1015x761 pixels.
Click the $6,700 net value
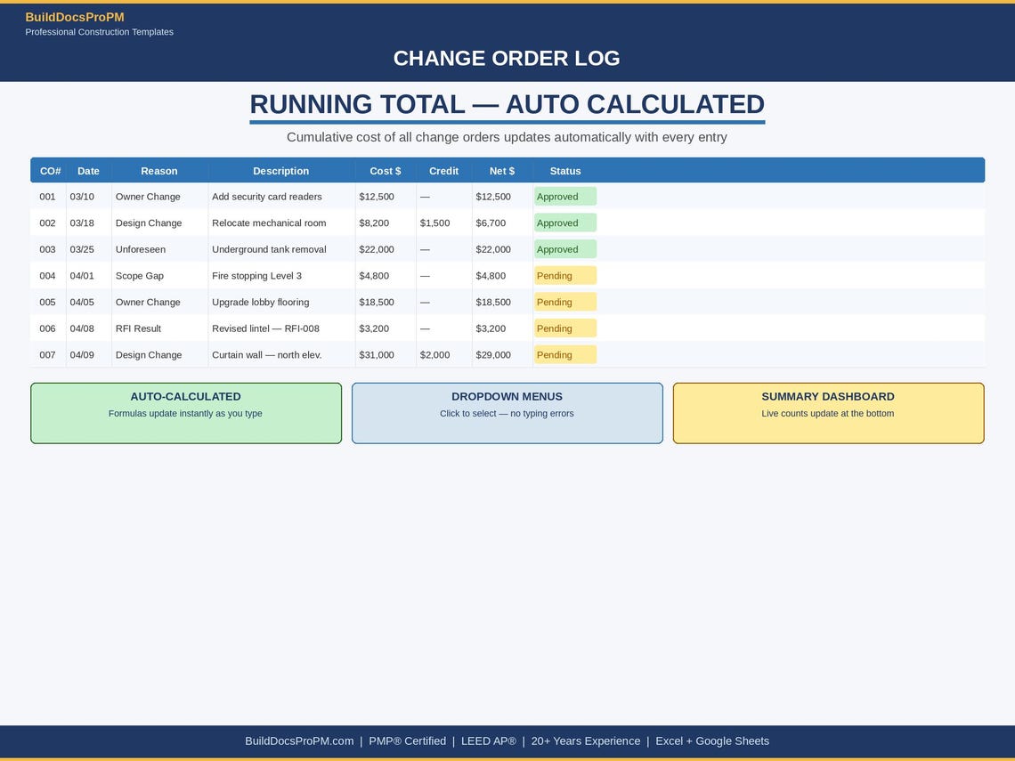click(491, 223)
